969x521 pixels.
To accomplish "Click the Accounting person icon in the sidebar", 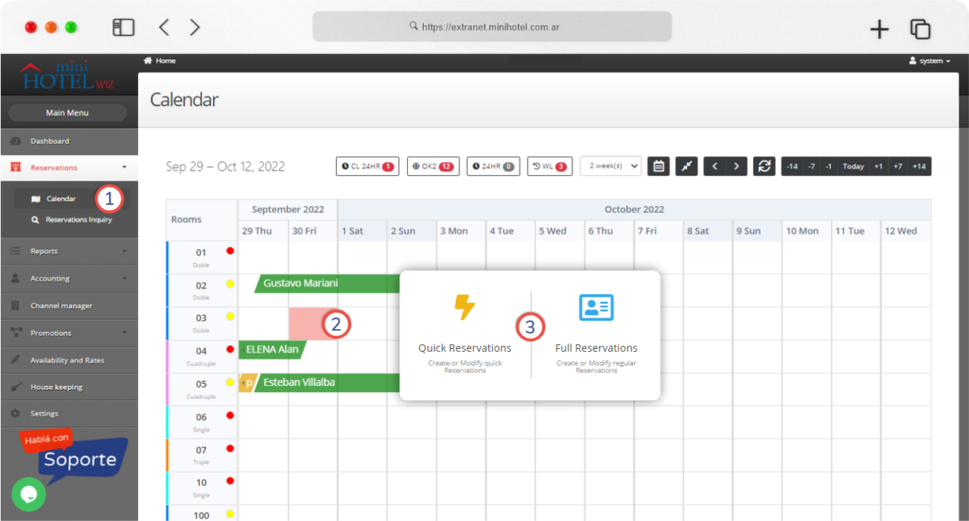I will [x=15, y=278].
